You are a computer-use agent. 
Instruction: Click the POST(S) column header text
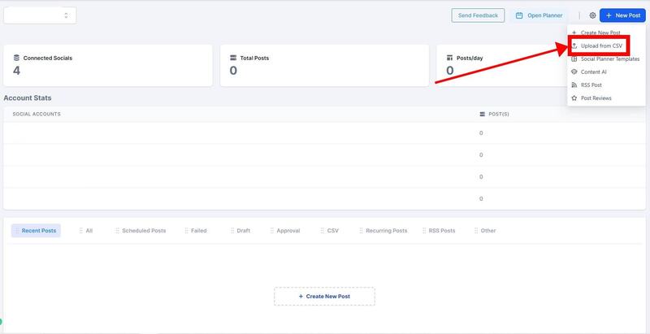(499, 114)
